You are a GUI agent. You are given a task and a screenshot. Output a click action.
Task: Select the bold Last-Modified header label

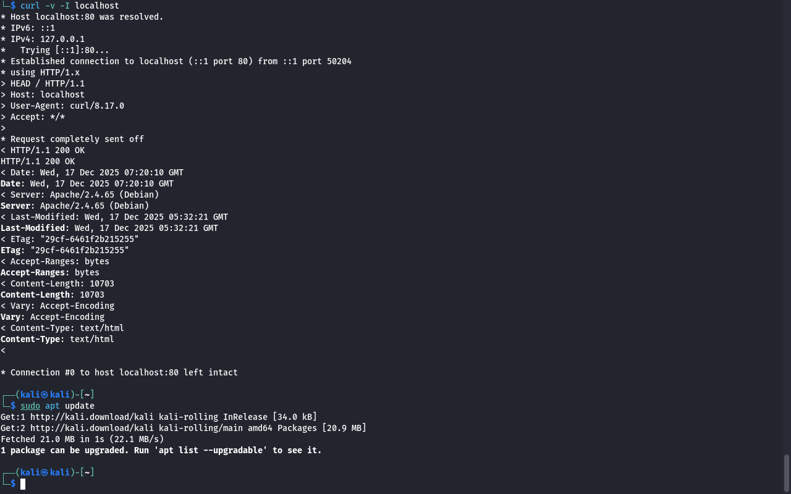(x=32, y=228)
